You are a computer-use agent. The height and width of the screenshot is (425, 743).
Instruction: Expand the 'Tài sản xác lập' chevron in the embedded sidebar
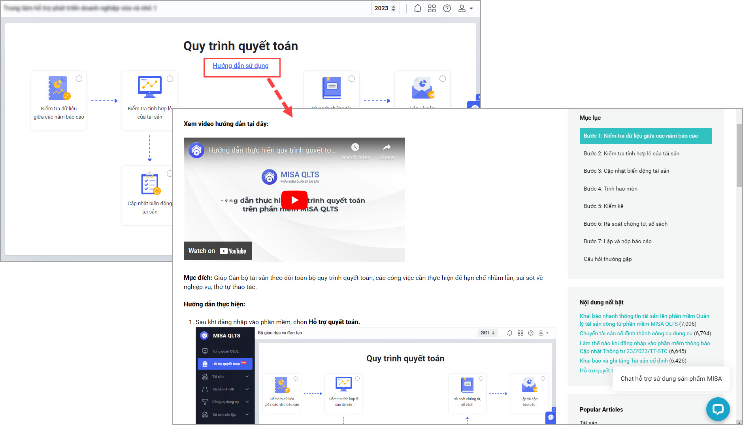[x=247, y=414]
